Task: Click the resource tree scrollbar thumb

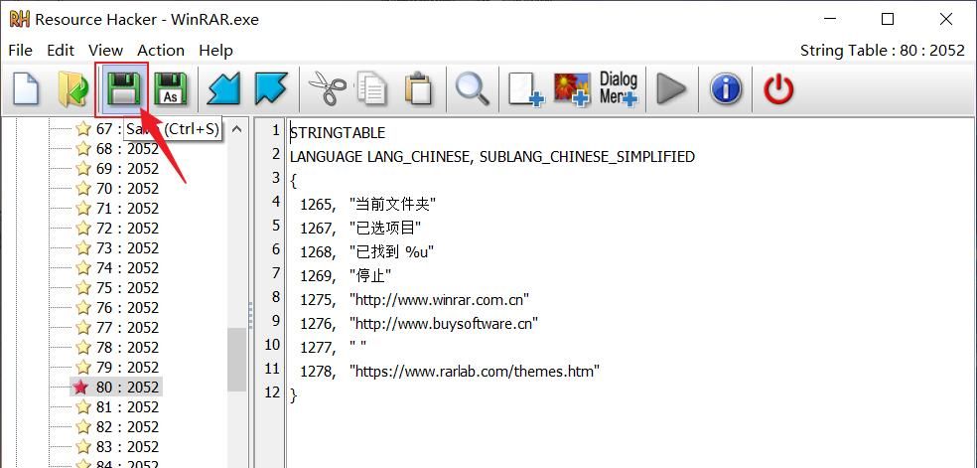Action: tap(236, 360)
